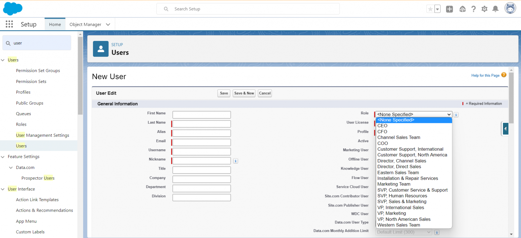The width and height of the screenshot is (521, 238).
Task: Open App Menu in sidebar
Action: pyautogui.click(x=26, y=221)
